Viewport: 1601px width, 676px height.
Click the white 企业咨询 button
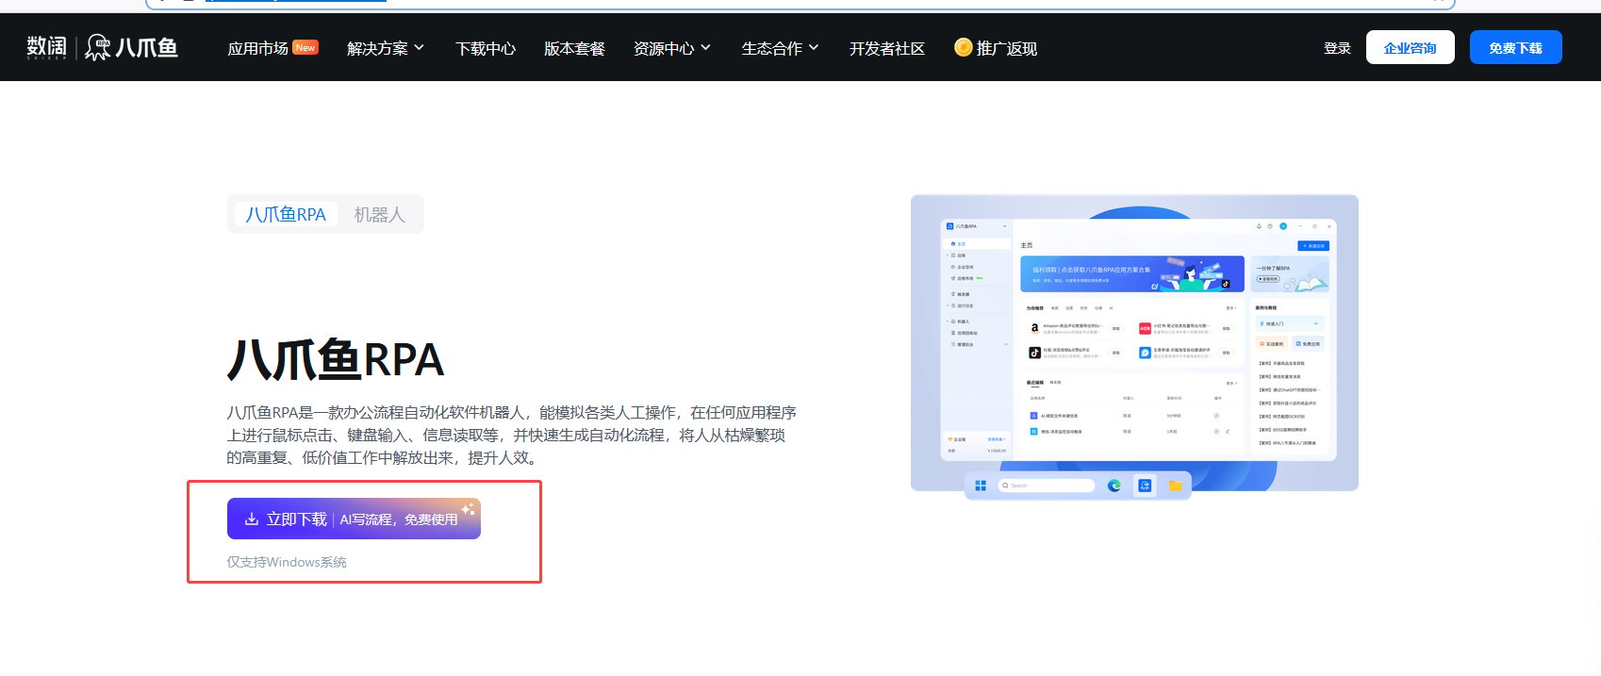[1410, 47]
